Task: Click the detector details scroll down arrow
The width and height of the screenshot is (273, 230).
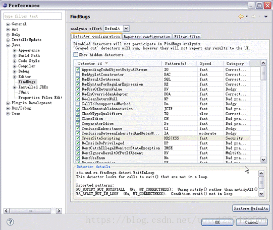Action: point(261,193)
